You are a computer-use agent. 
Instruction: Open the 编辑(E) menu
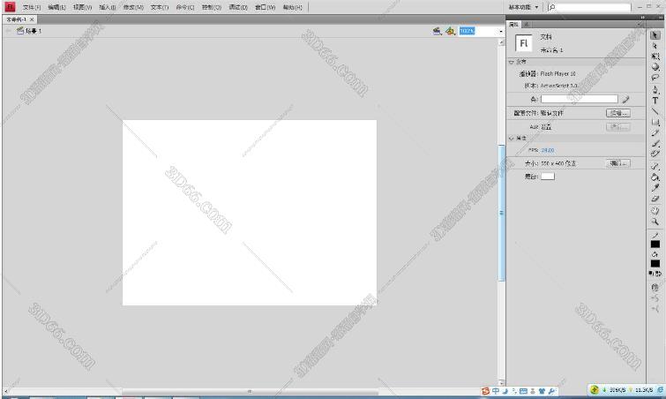coord(57,7)
